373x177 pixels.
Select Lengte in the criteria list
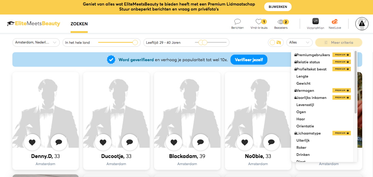click(x=302, y=76)
